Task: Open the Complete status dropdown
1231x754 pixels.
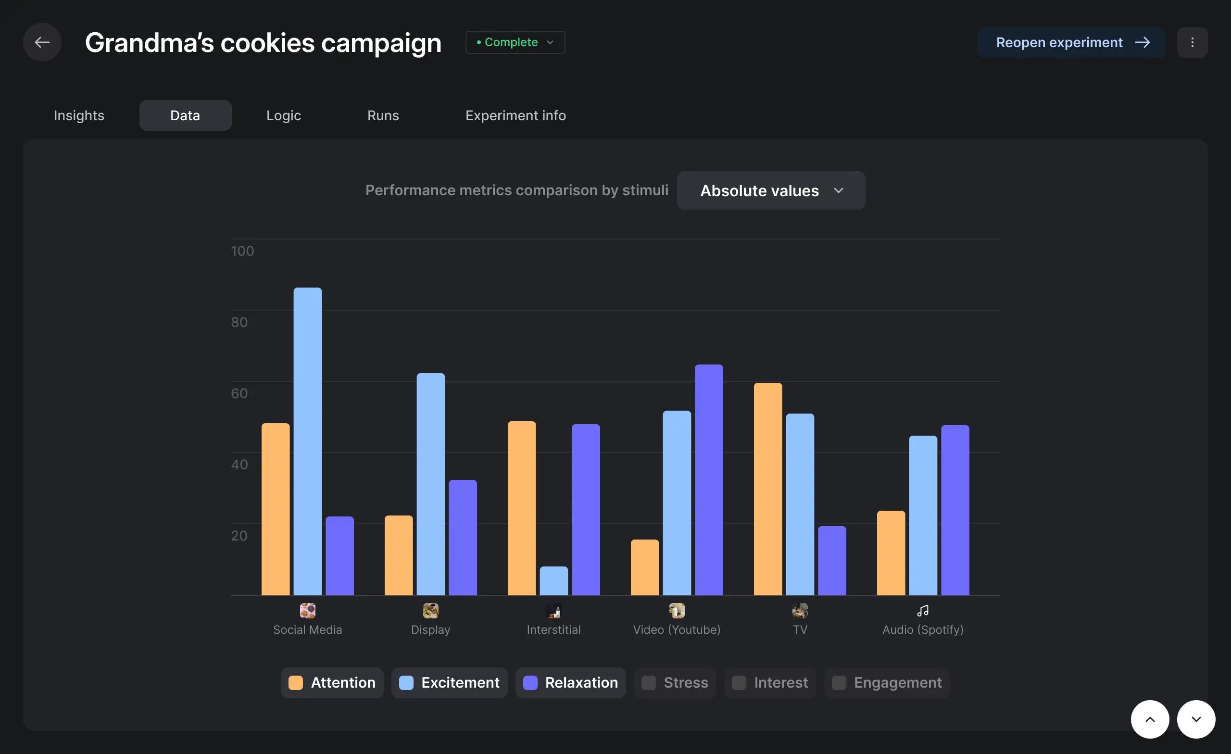Action: coord(515,42)
